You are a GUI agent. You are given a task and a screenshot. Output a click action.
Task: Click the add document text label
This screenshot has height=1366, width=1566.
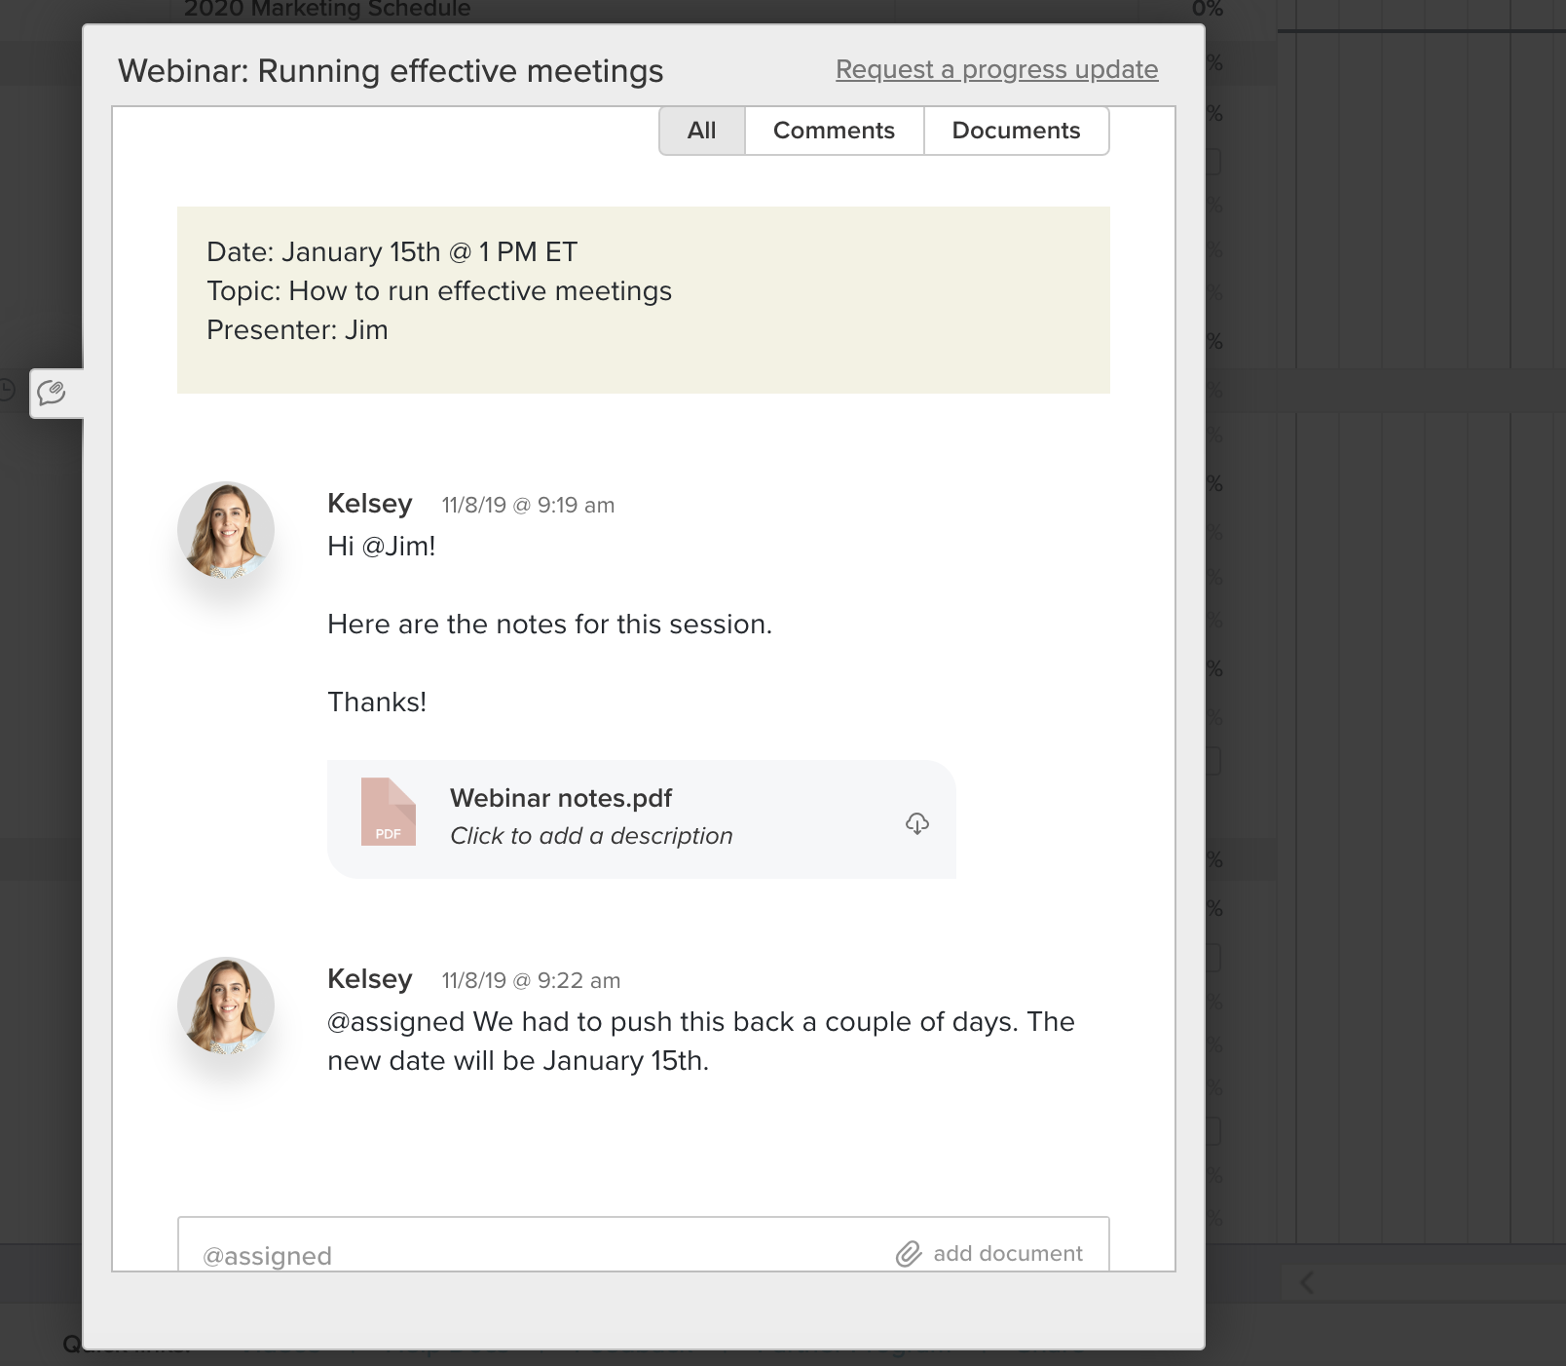pos(1008,1254)
